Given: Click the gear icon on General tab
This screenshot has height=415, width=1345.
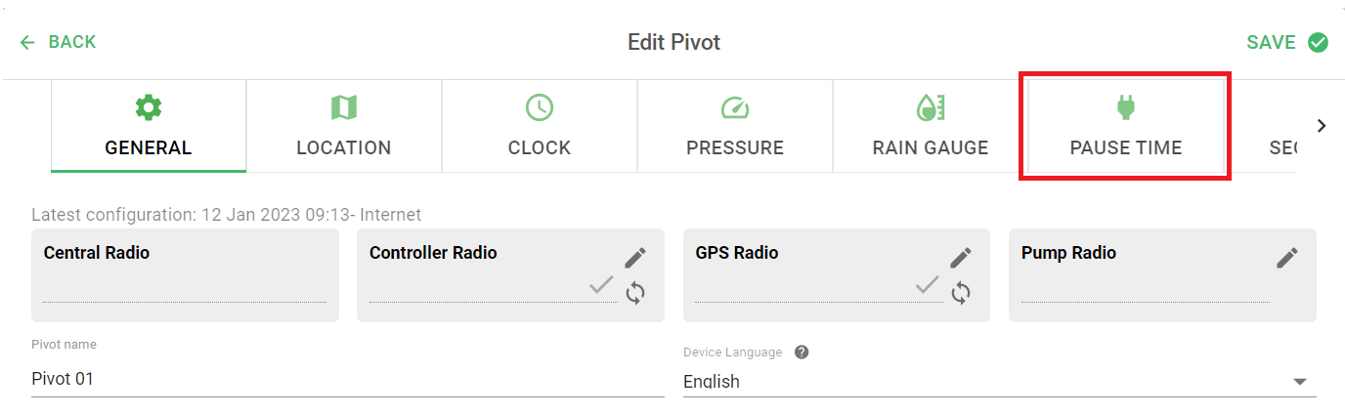Looking at the screenshot, I should coord(149,107).
